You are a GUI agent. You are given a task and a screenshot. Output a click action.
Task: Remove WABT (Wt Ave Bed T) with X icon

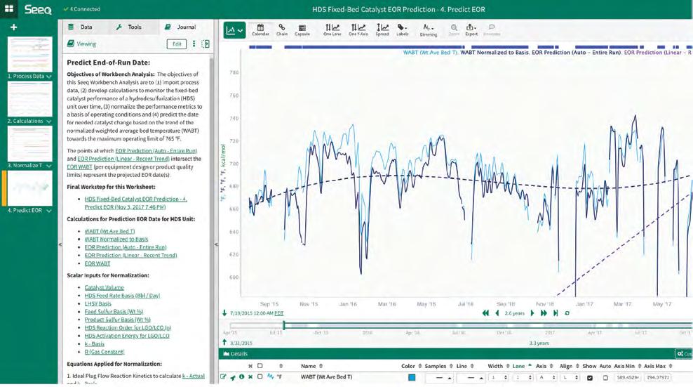[250, 376]
